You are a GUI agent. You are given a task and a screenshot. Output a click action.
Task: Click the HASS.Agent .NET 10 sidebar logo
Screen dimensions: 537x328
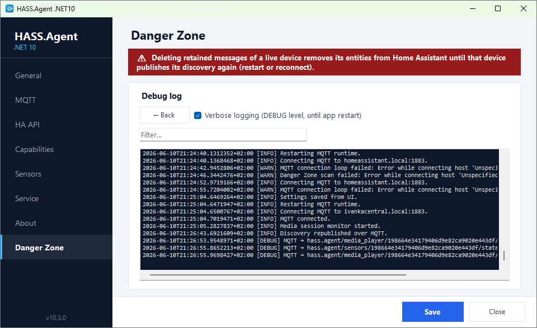click(46, 41)
